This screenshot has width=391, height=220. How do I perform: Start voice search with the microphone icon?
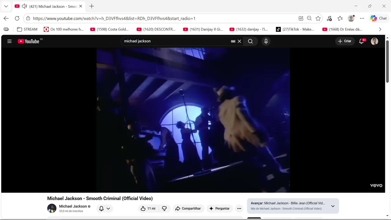coord(266,41)
